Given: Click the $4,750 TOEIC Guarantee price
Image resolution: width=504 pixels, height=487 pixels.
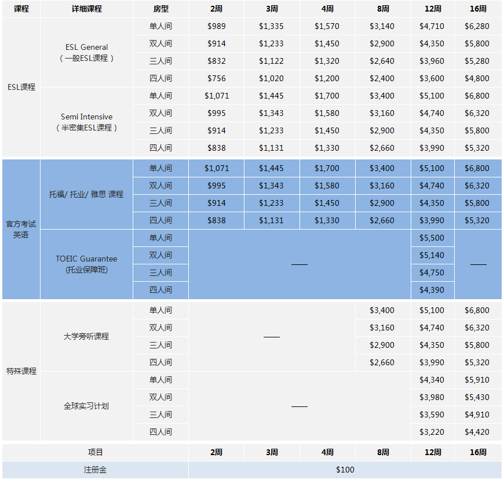Looking at the screenshot, I should (432, 272).
